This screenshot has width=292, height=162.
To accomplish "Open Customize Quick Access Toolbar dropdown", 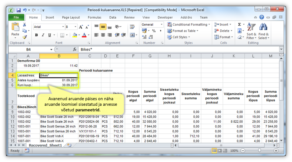I will coord(43,10).
